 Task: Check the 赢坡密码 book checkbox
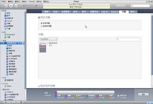tap(48, 43)
